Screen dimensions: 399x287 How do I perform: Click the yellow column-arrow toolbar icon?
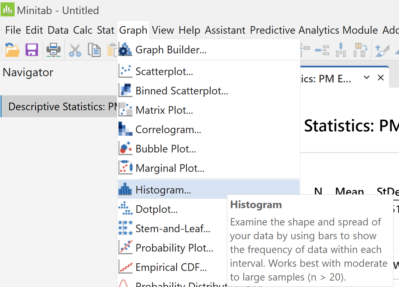[x=360, y=50]
